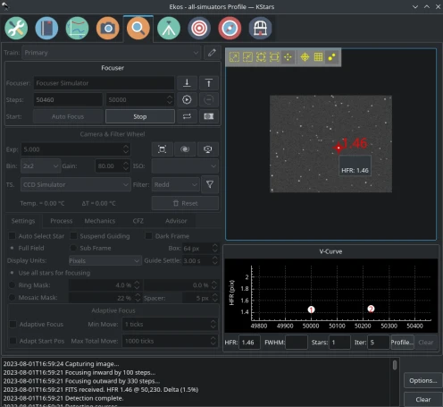Open the Bin 2x2 dropdown

tap(41, 165)
